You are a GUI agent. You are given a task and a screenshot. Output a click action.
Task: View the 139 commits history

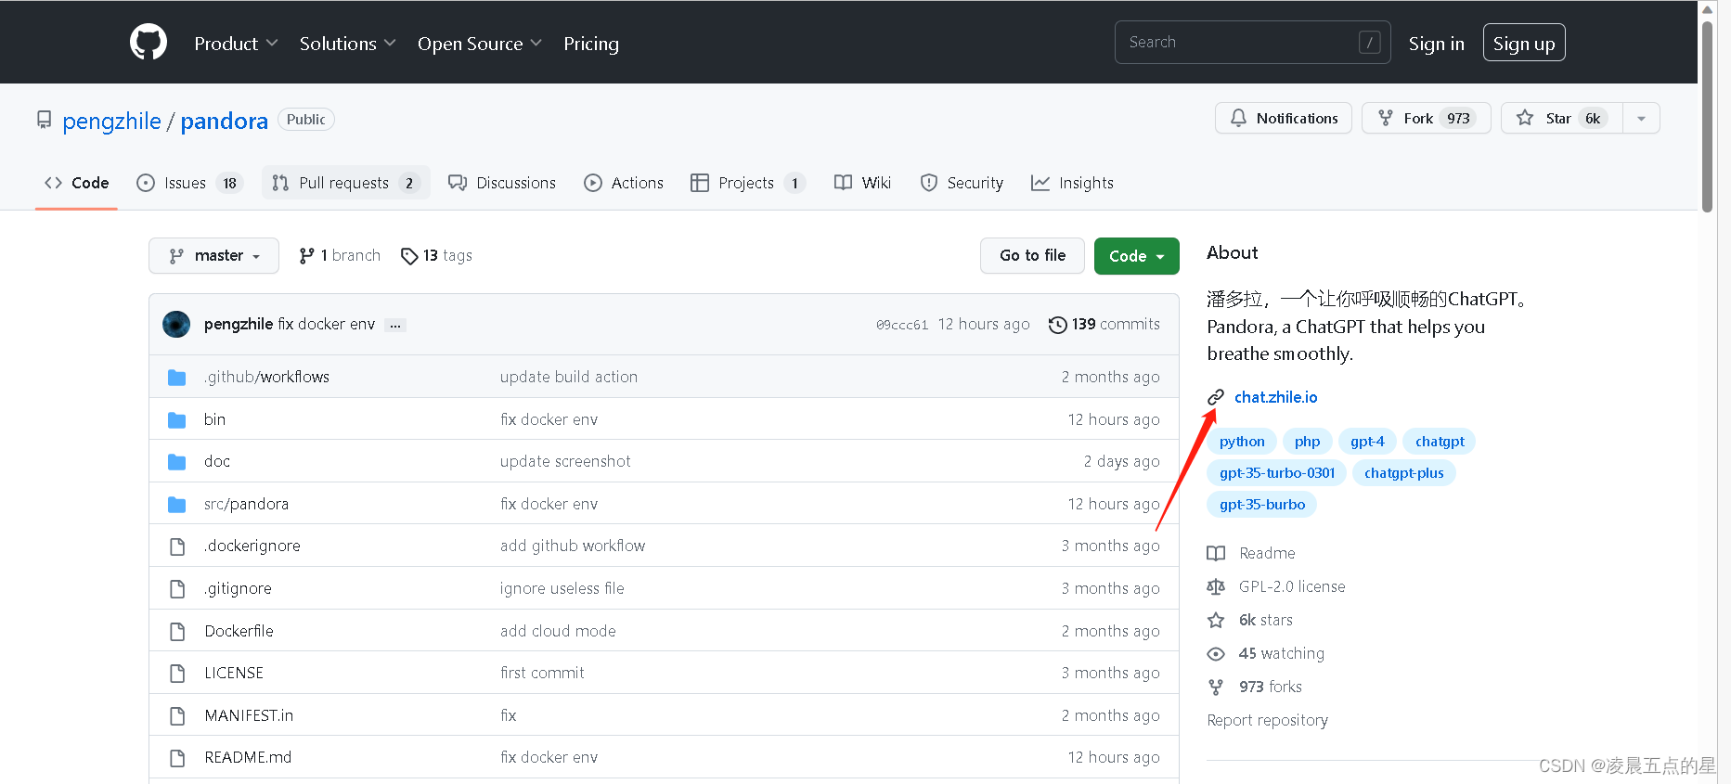coord(1104,324)
